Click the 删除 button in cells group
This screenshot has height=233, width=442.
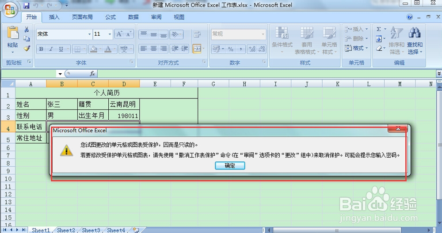[356, 38]
